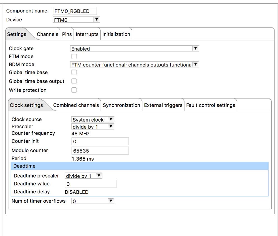
Task: Switch to the Synchronization tab
Action: 121,105
